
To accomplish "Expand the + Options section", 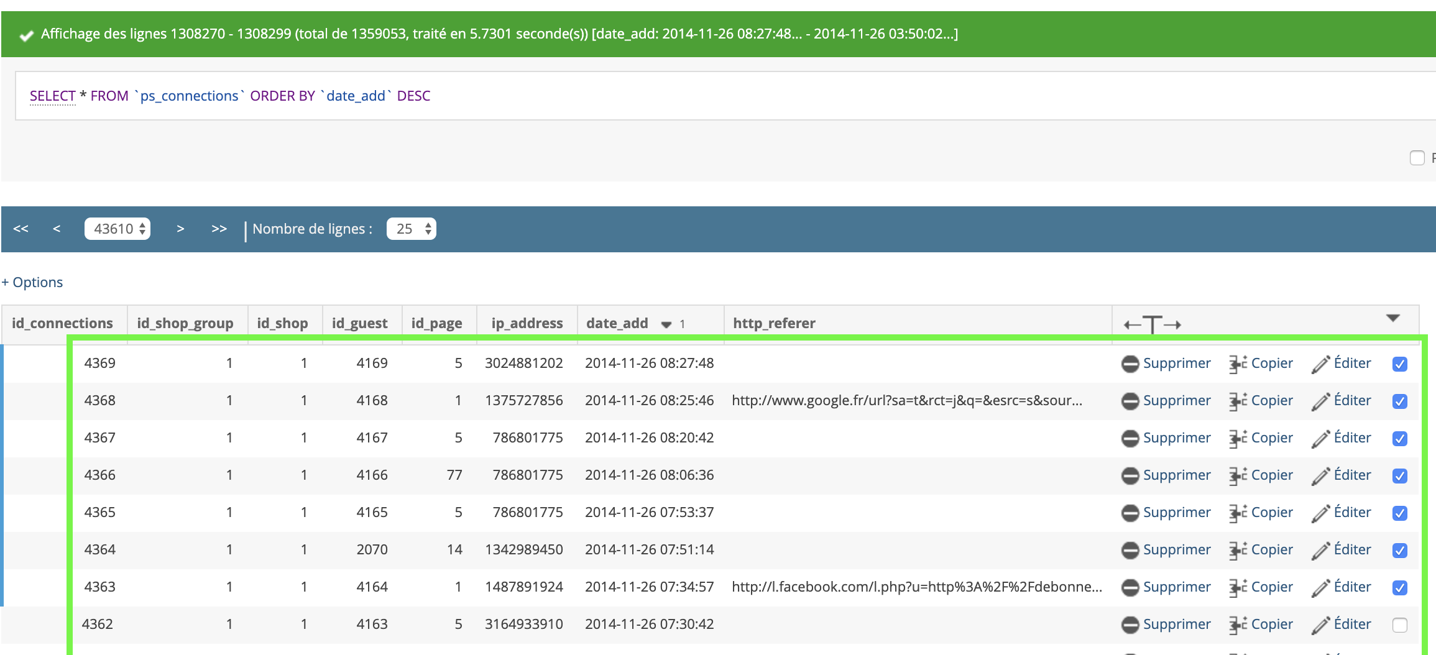I will pos(32,282).
